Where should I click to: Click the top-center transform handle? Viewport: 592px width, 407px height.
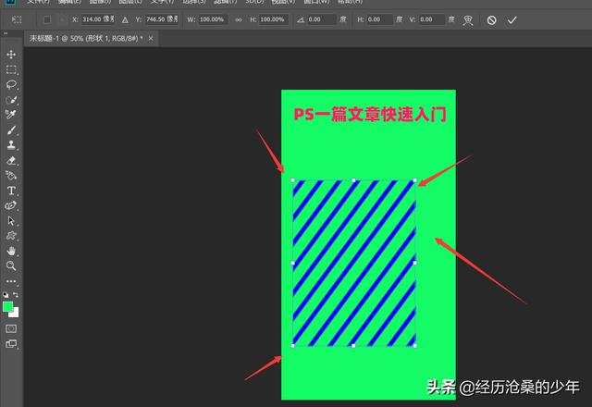click(353, 180)
